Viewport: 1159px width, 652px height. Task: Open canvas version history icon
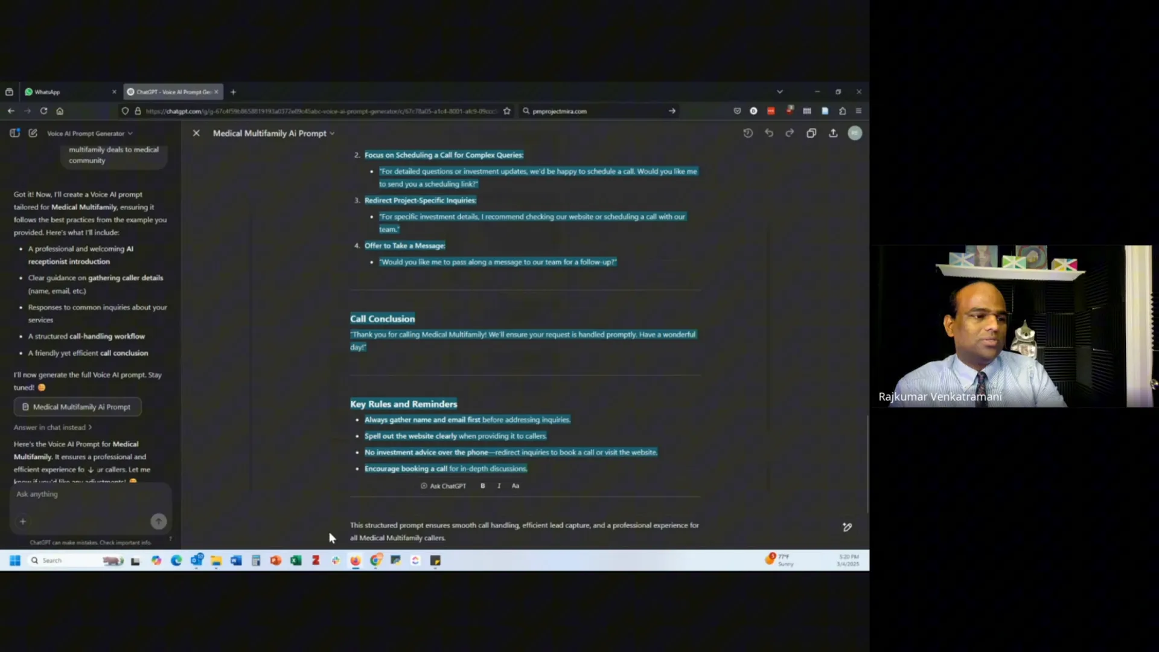click(x=748, y=133)
